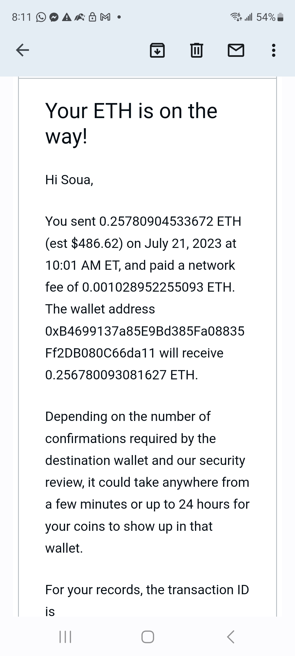
Task: Tap the wallet address line starting 0xB4699
Action: [145, 331]
